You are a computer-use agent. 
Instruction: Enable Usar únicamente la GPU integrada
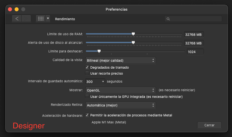pos(87,97)
